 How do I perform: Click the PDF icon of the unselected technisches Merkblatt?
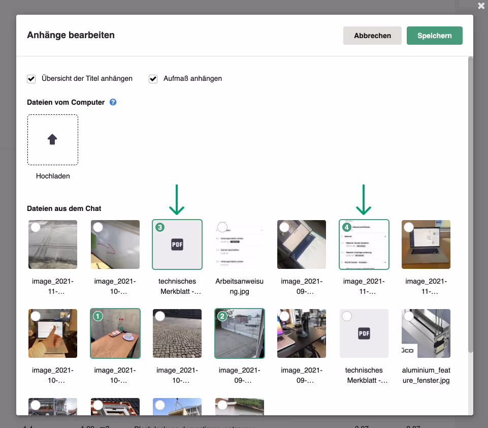tap(364, 333)
